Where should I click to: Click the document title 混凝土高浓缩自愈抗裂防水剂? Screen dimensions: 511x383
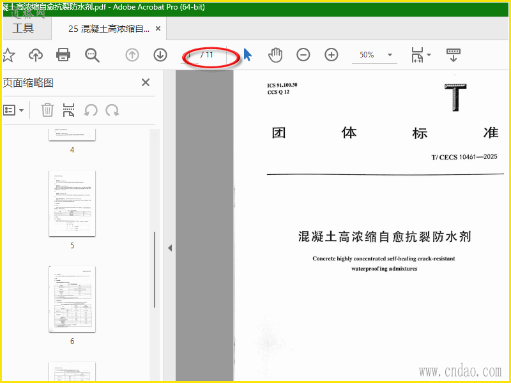point(385,237)
